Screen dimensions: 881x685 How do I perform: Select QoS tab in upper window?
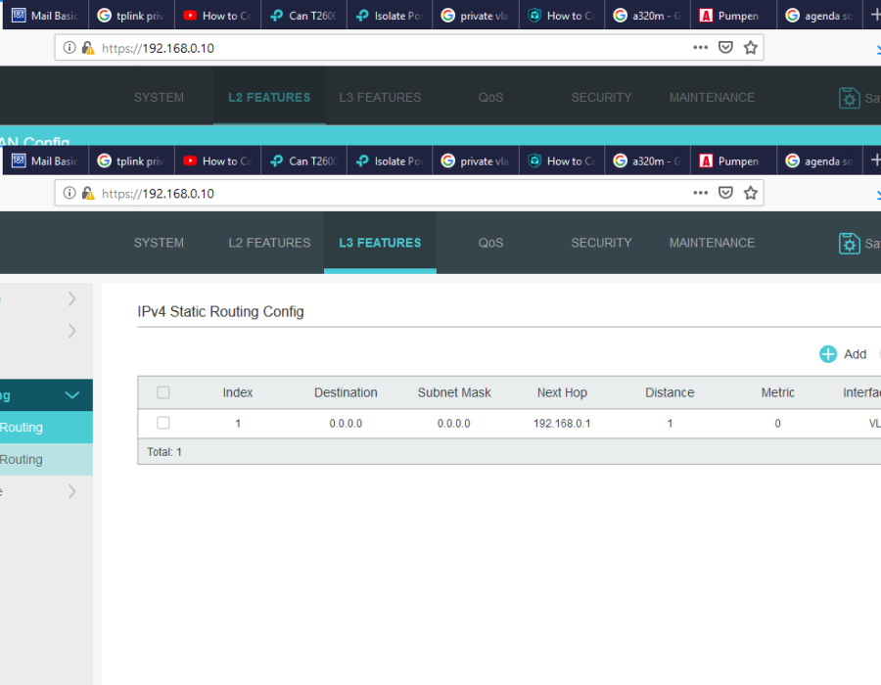point(490,97)
